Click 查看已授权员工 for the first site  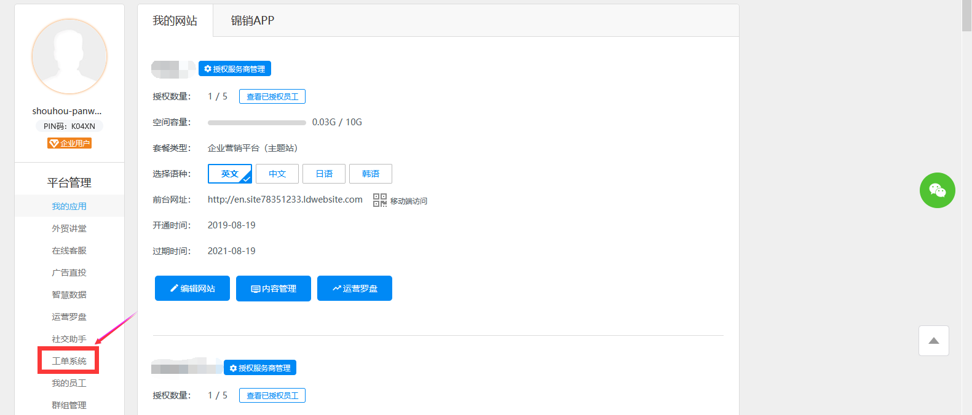point(272,96)
